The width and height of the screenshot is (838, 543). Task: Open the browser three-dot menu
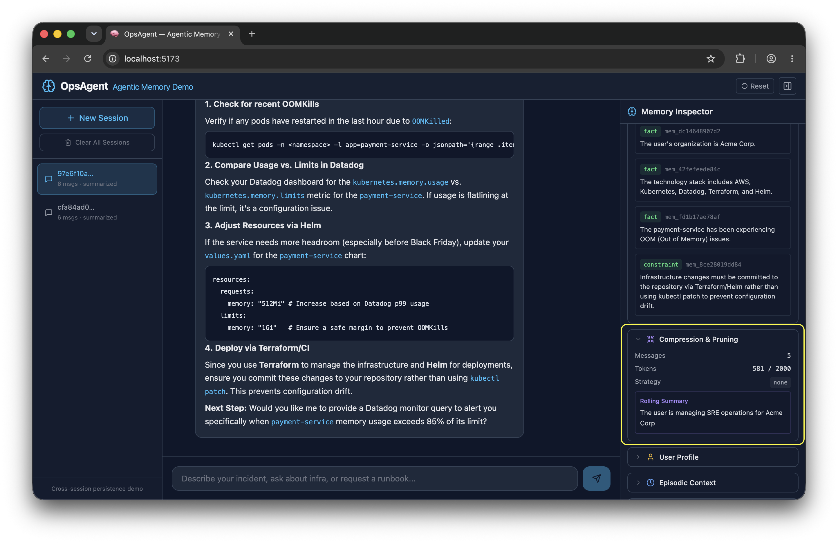pos(792,58)
